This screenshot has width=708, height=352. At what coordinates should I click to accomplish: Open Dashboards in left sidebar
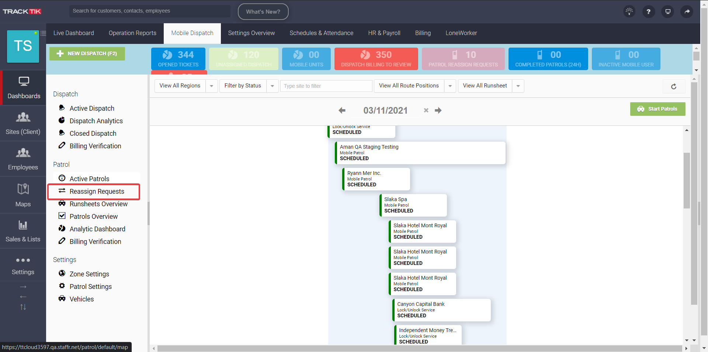(24, 88)
